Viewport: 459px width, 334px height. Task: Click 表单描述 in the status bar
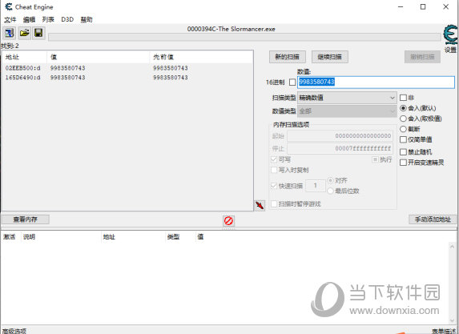click(444, 331)
